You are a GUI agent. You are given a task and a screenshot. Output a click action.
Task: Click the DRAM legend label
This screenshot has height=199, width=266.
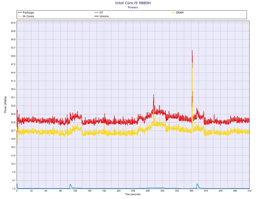coord(180,13)
